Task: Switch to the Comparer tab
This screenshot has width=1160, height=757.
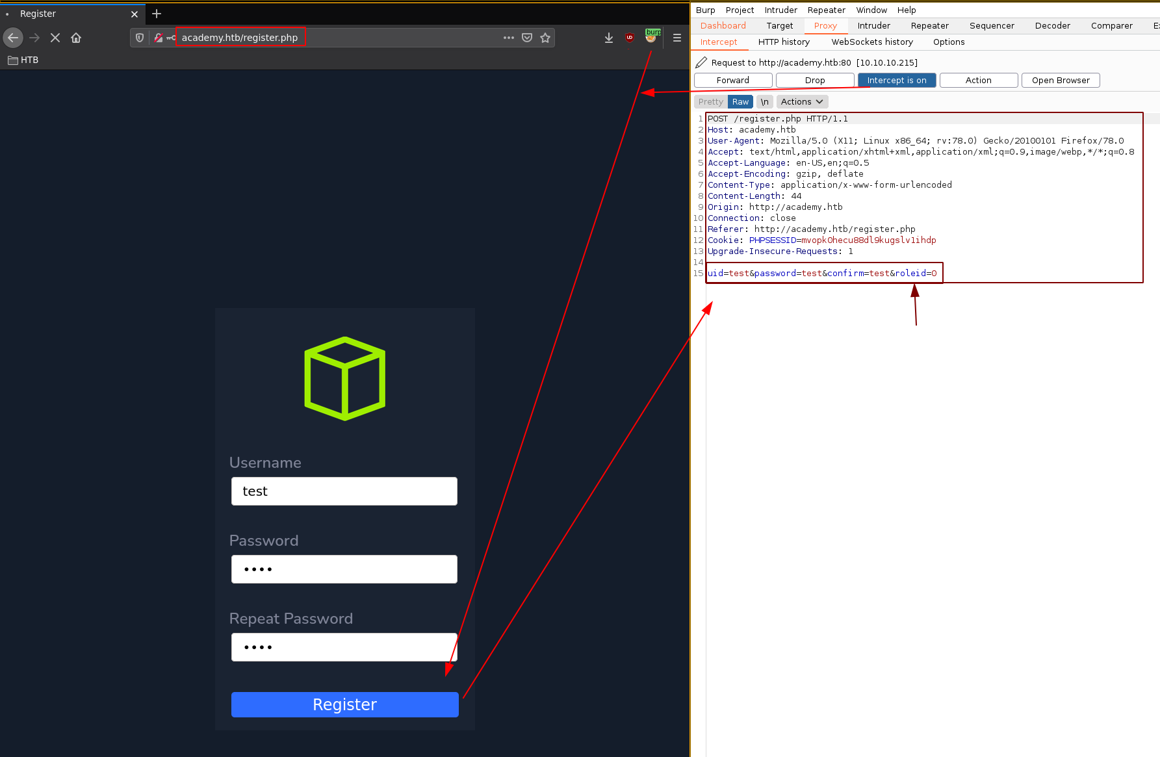Action: (1111, 25)
